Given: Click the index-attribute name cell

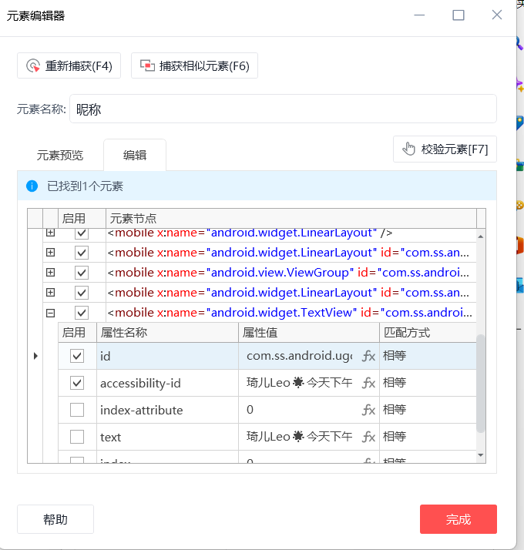Looking at the screenshot, I should (x=167, y=410).
